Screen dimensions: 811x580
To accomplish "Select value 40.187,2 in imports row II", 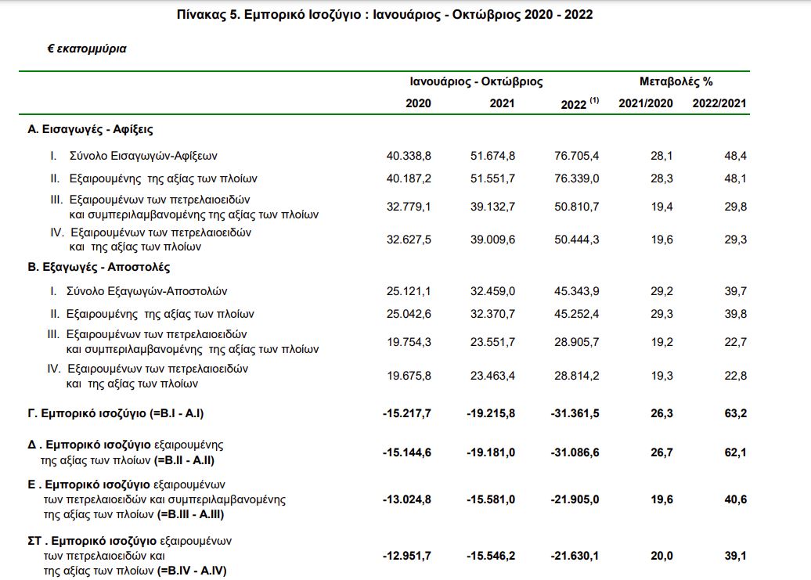I will (x=409, y=178).
